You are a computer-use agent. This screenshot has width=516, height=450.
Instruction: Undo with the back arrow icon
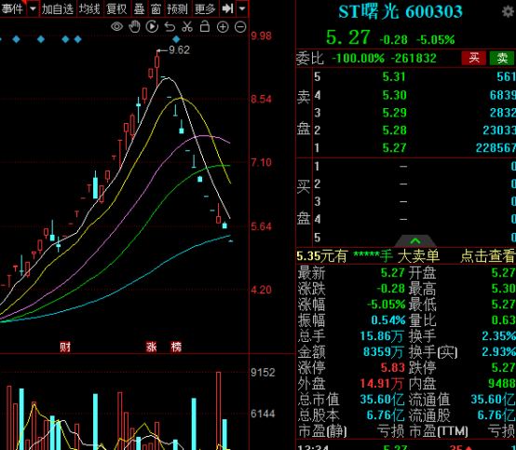170,27
